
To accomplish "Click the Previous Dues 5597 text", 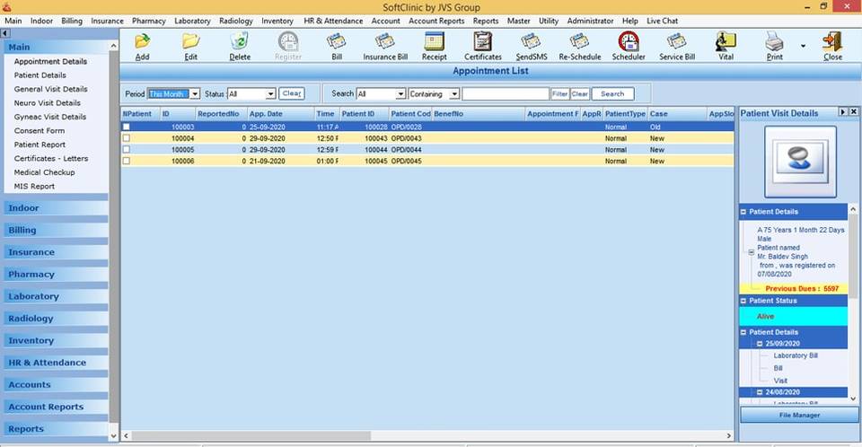I will 802,289.
